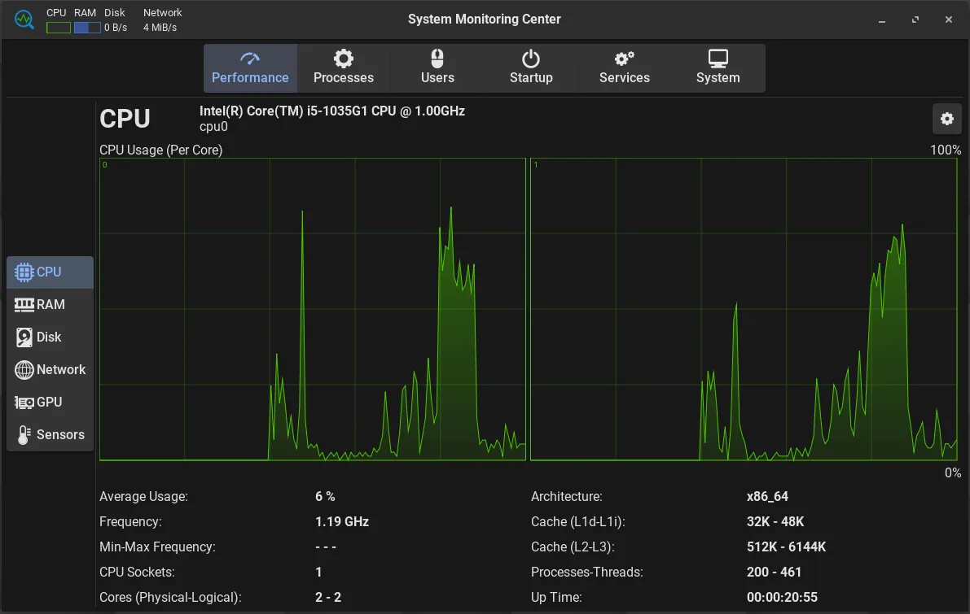The width and height of the screenshot is (970, 614).
Task: Click the RAM usage bar in header
Action: tap(87, 28)
